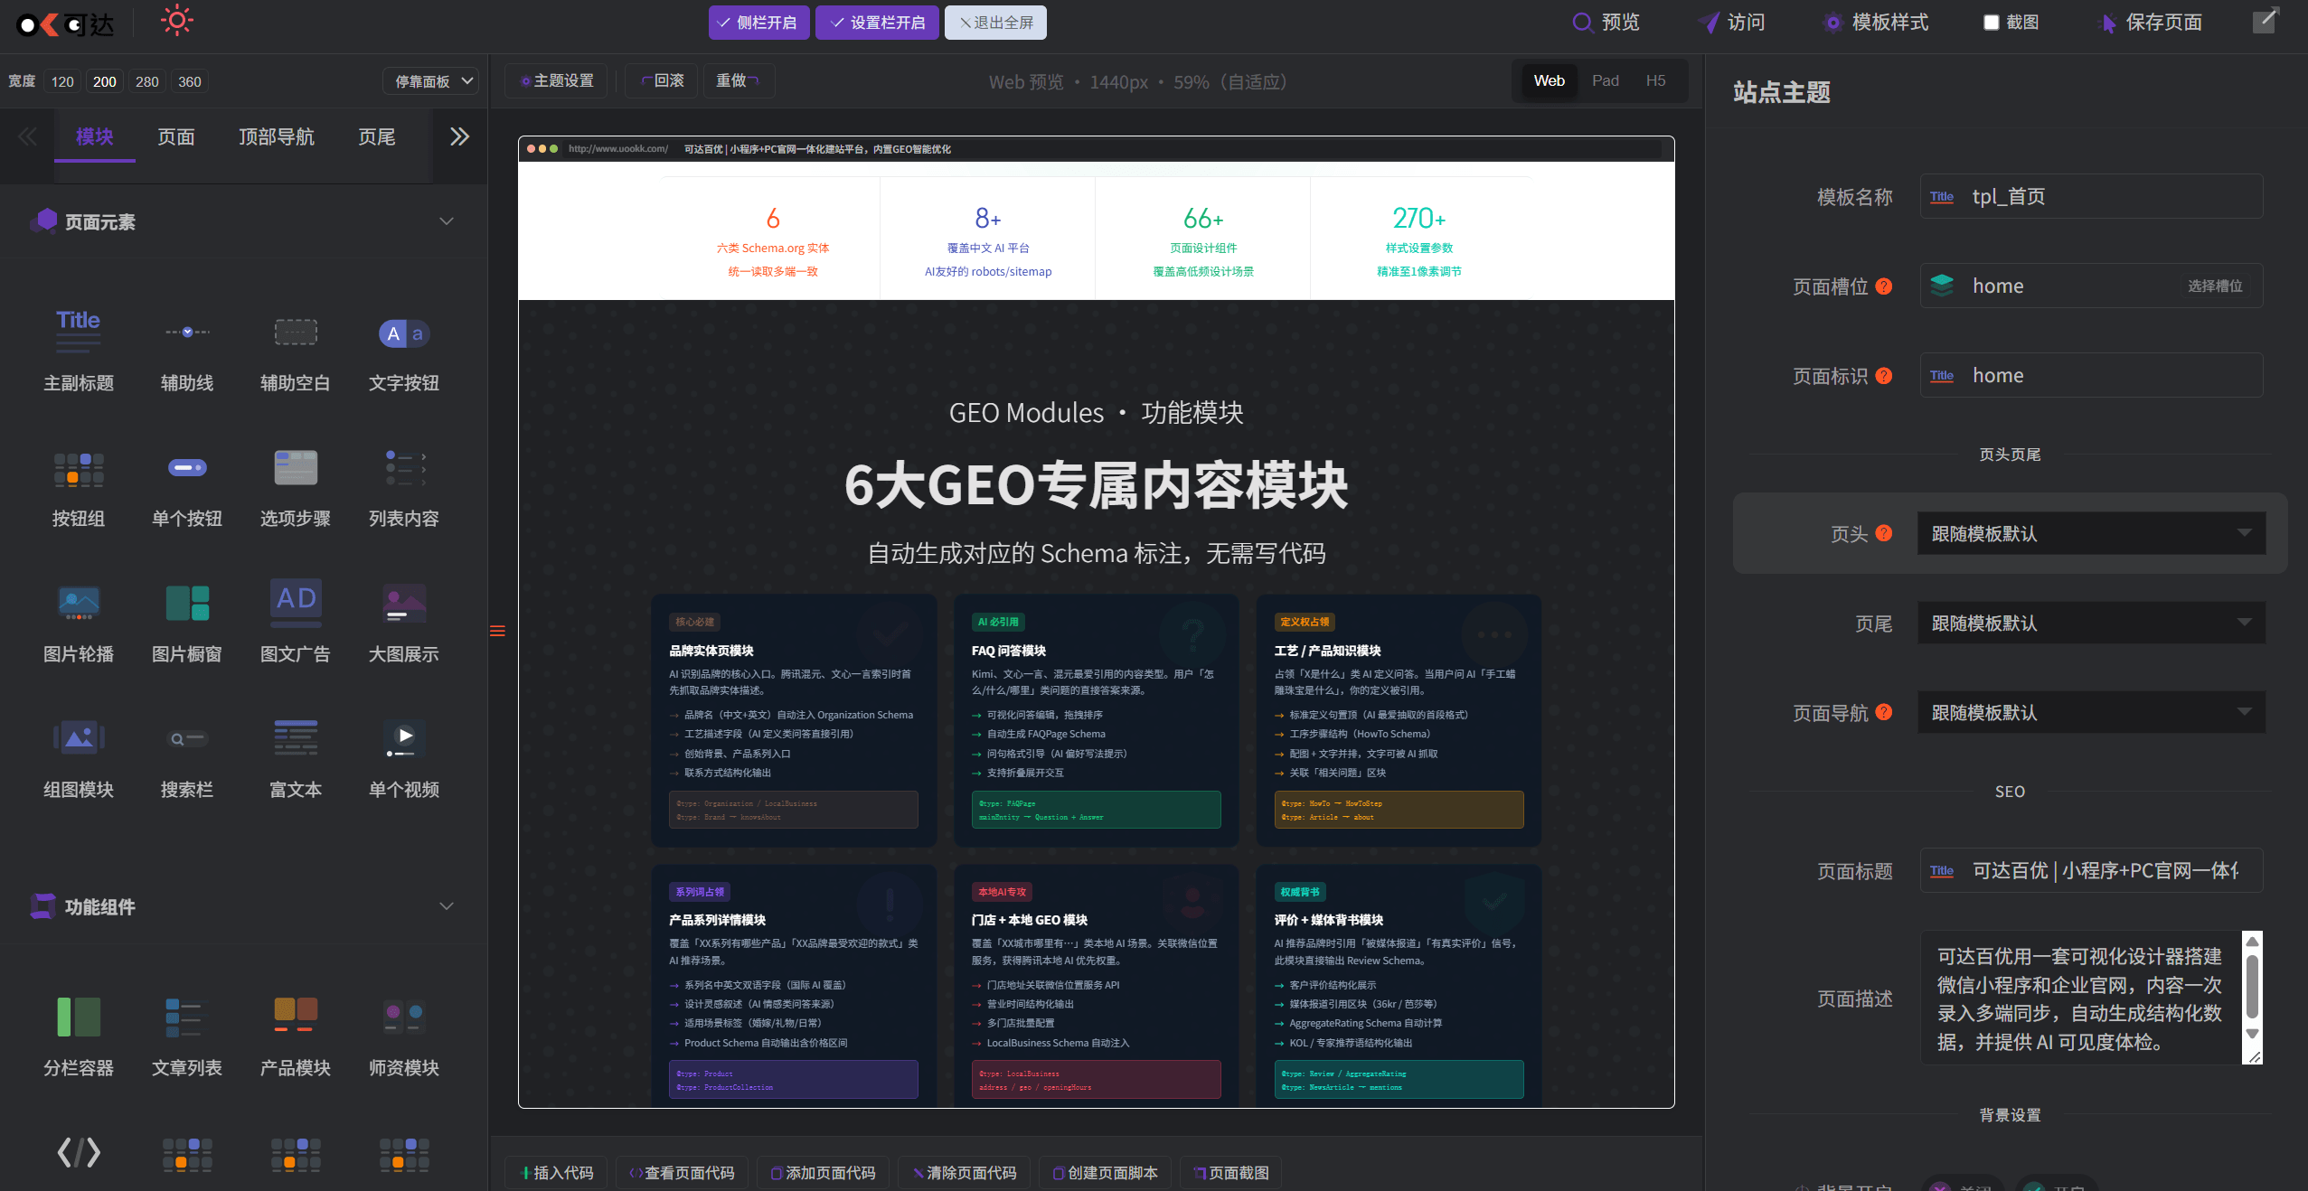Open the 页尾 footer dropdown

tap(2091, 623)
